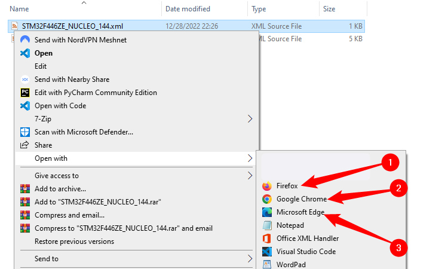Click the WordPad icon
This screenshot has width=448, height=269.
266,264
